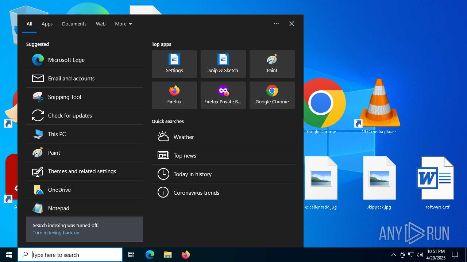Select Google Chrome desktop shortcut
The width and height of the screenshot is (467, 262).
[321, 106]
